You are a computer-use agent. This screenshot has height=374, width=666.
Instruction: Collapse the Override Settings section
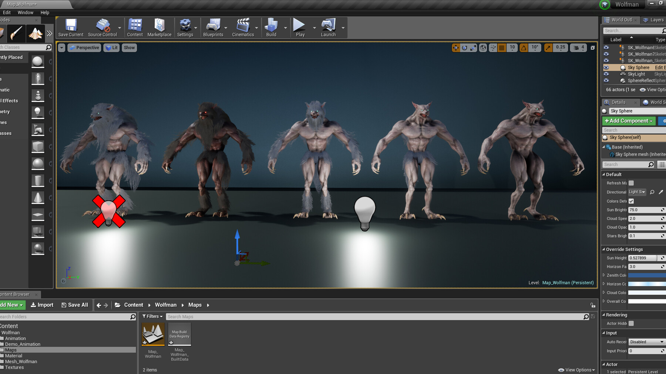click(x=603, y=249)
